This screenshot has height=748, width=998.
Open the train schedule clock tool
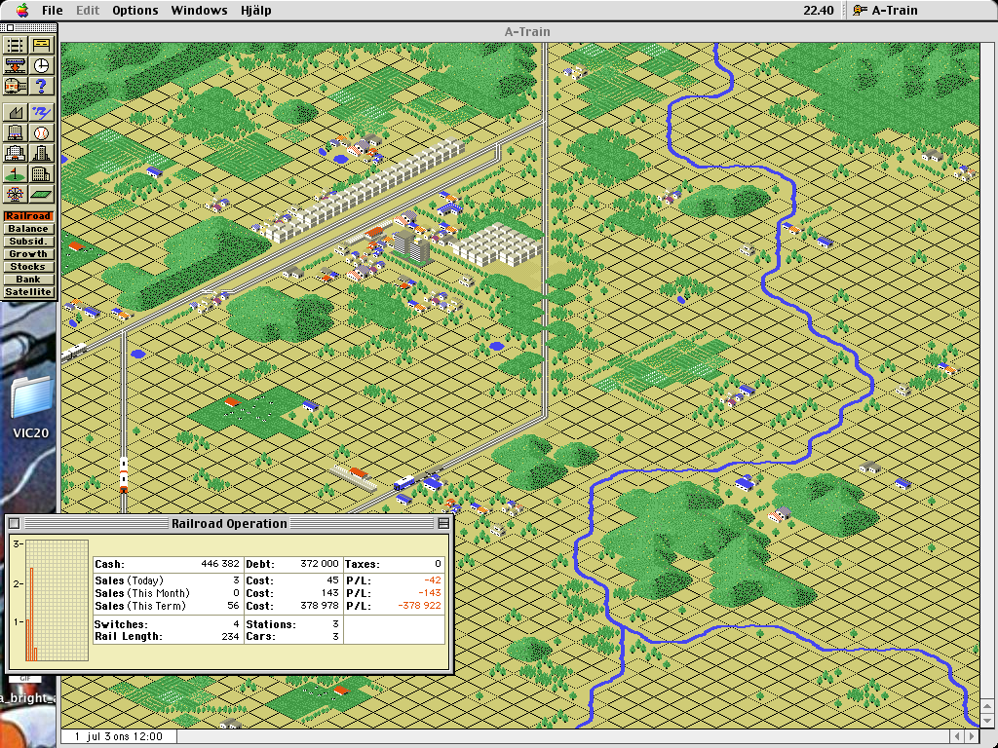[x=41, y=65]
